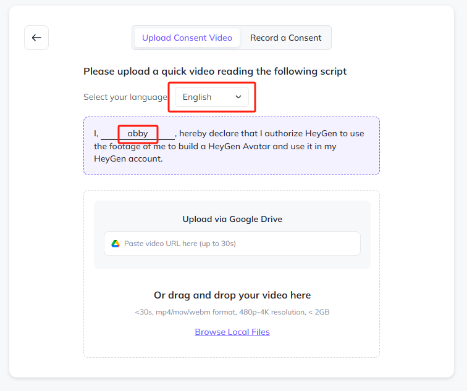467x391 pixels.
Task: Open the Record a Consent tab
Action: point(285,38)
